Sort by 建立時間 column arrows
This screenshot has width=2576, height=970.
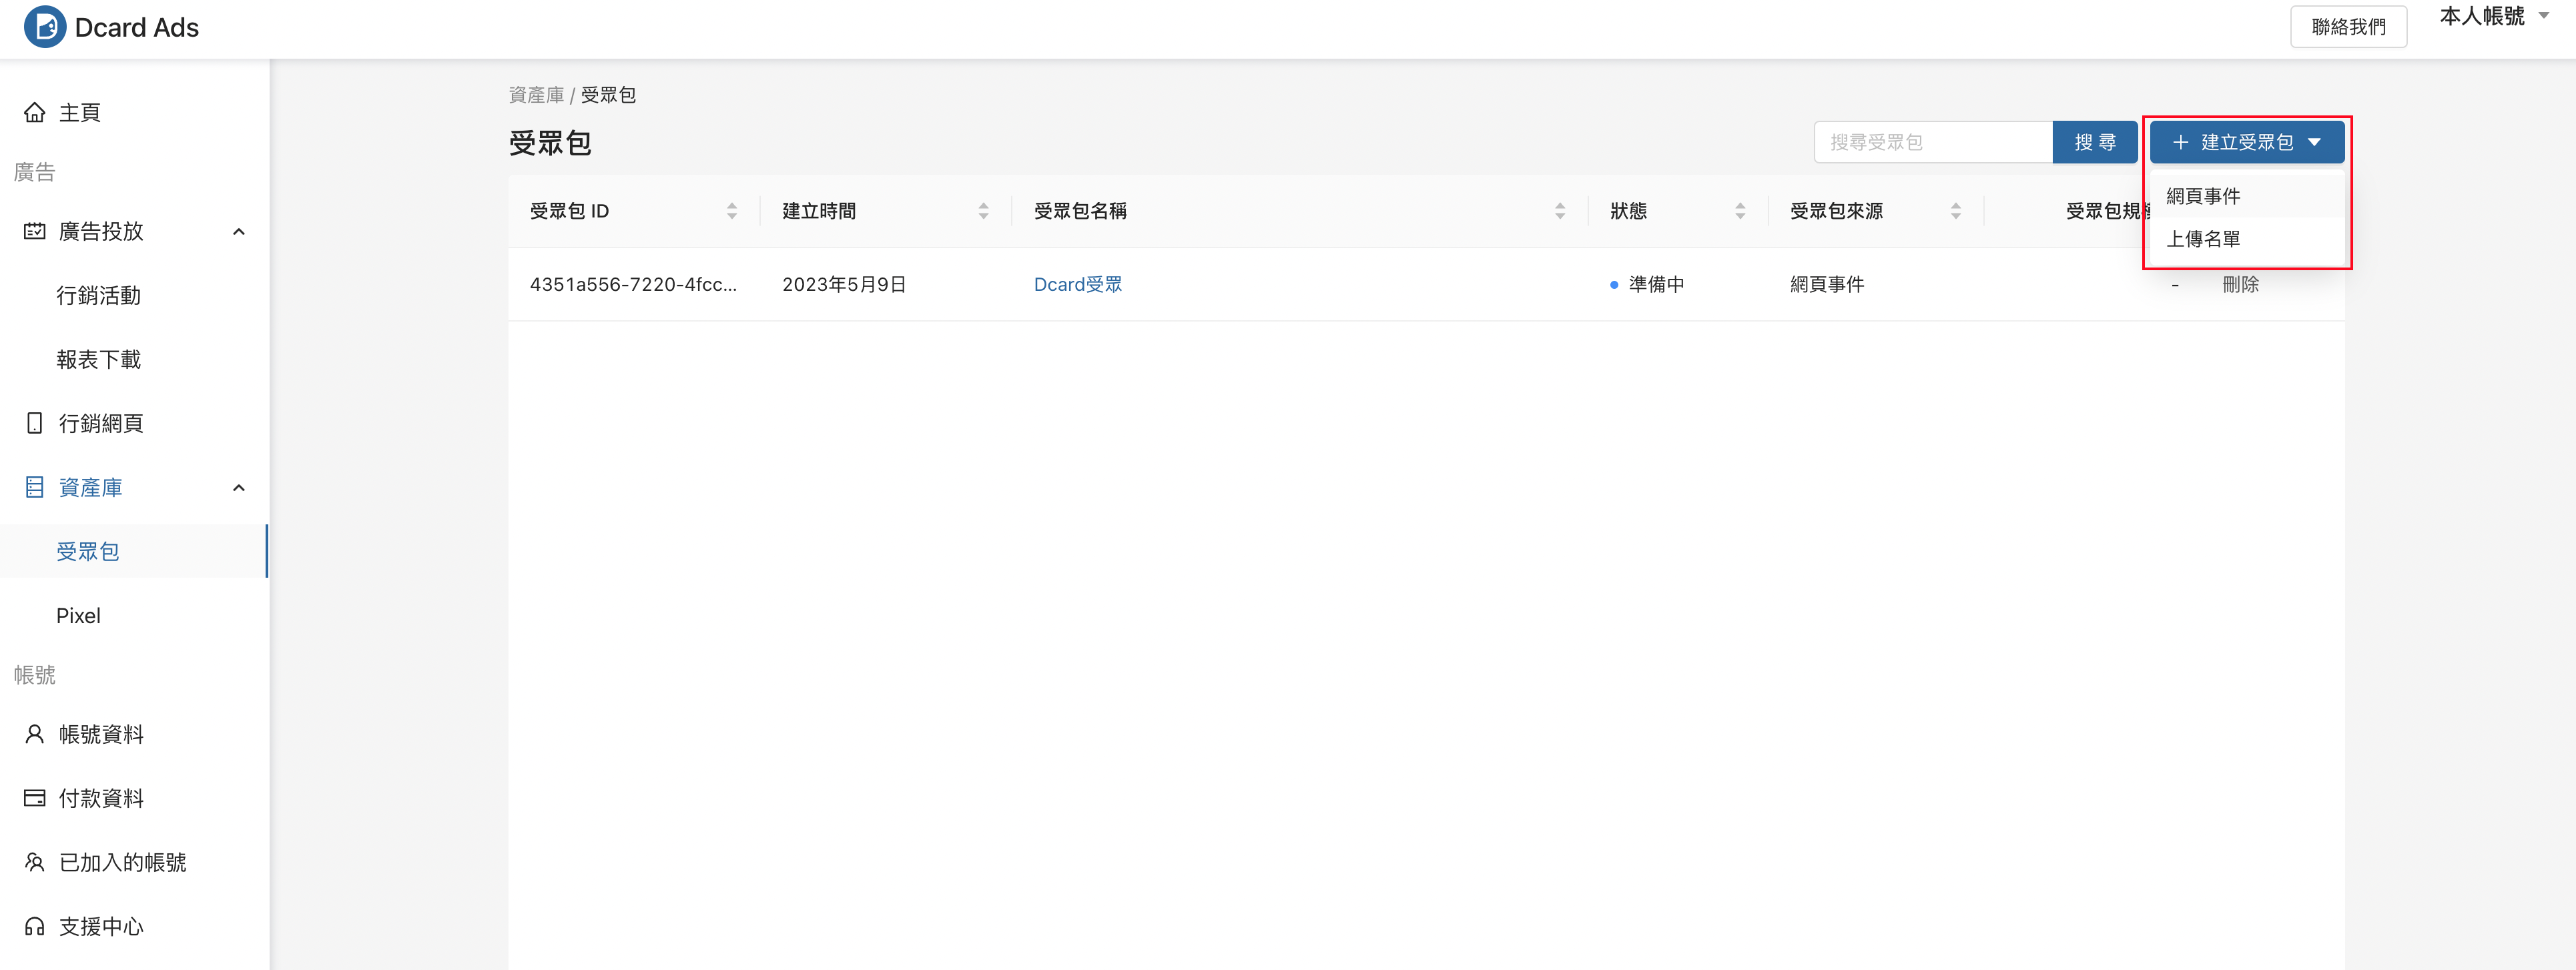[x=984, y=211]
